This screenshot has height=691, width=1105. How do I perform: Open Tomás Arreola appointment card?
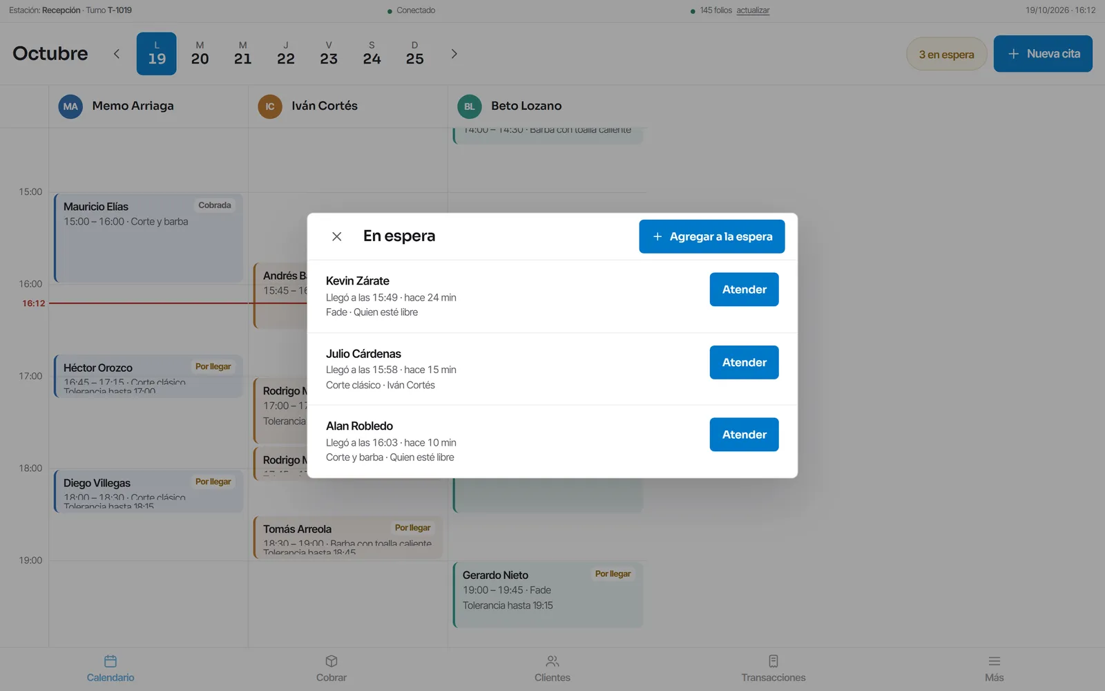point(348,537)
